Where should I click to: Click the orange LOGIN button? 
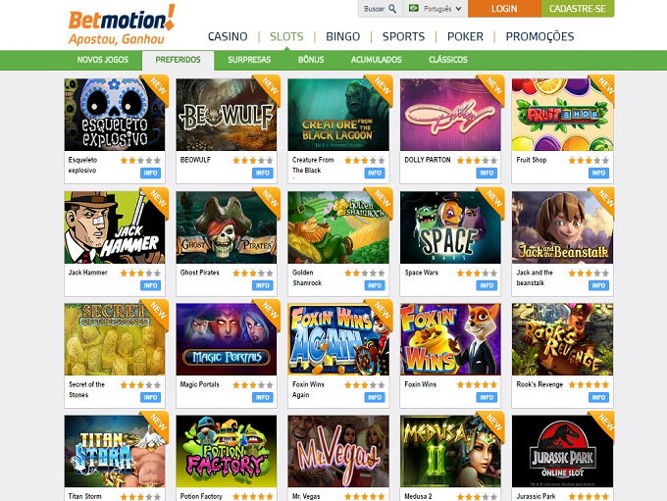(x=504, y=9)
